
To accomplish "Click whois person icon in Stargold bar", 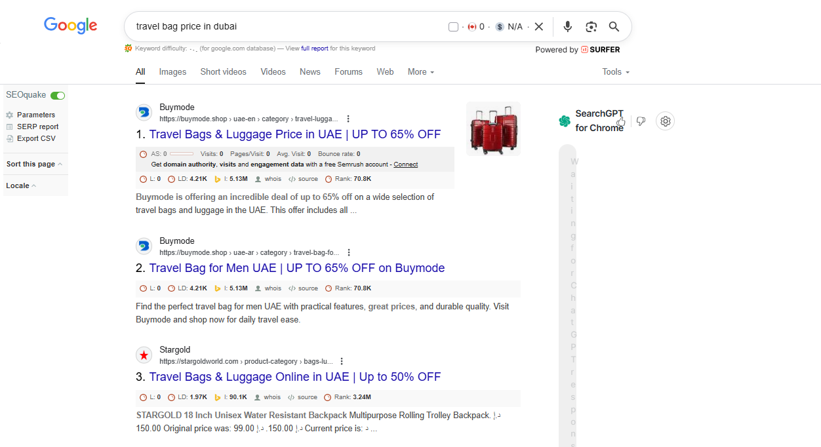I will [258, 397].
